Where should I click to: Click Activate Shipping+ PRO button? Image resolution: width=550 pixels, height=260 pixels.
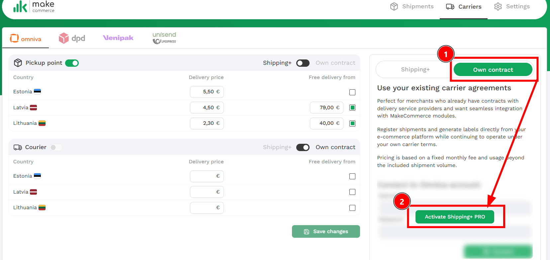point(455,217)
